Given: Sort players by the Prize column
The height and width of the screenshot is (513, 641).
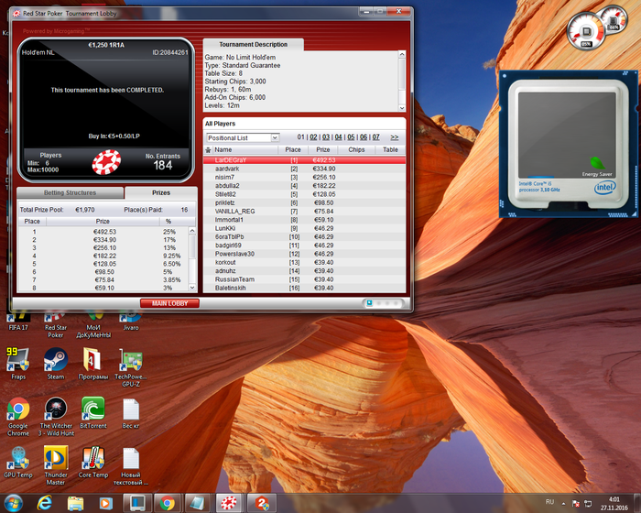Looking at the screenshot, I should (323, 149).
